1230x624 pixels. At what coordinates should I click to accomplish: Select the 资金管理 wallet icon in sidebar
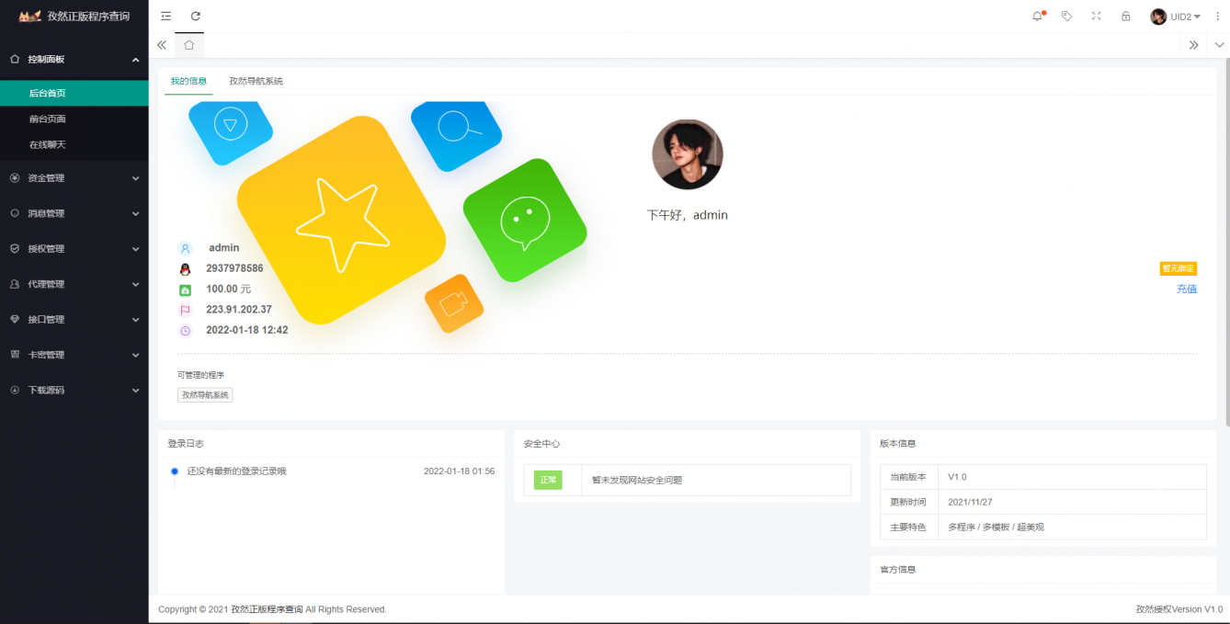click(14, 177)
